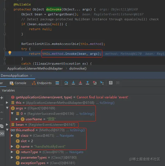
Task: Expand the bean variable node
Action: point(7,124)
